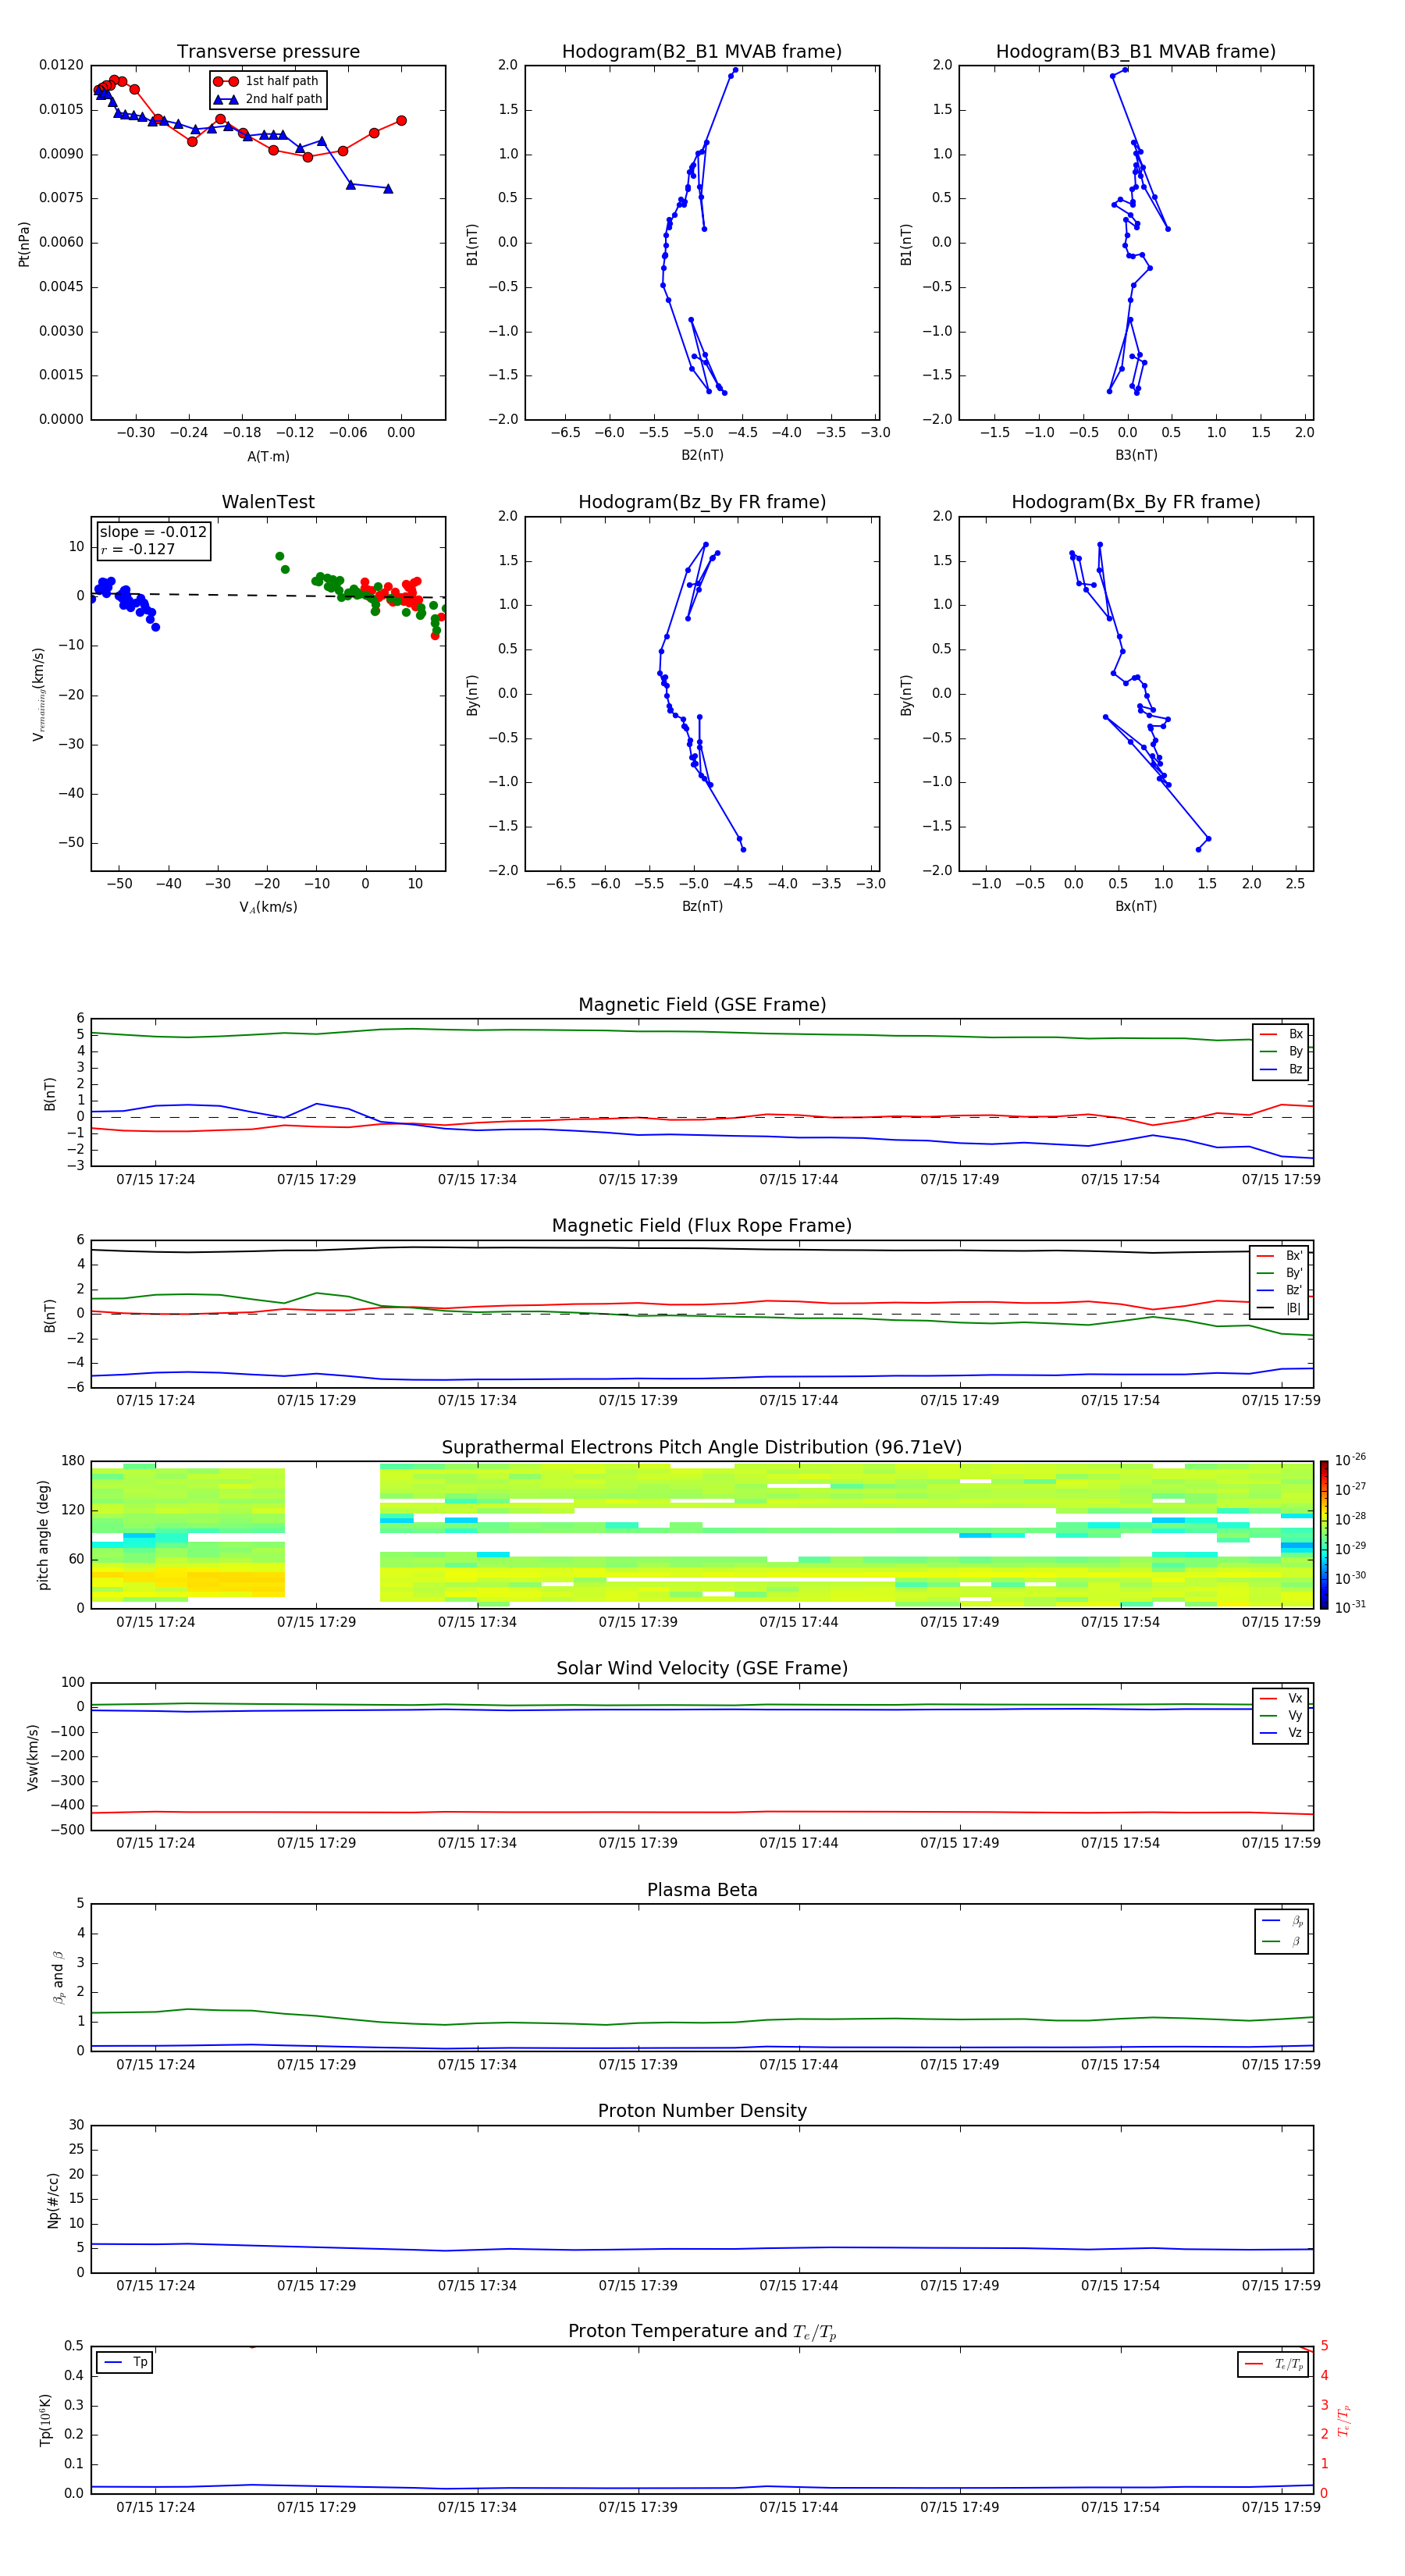The height and width of the screenshot is (2576, 1405).
Task: Select the Vz legend entry
Action: tap(1281, 1733)
